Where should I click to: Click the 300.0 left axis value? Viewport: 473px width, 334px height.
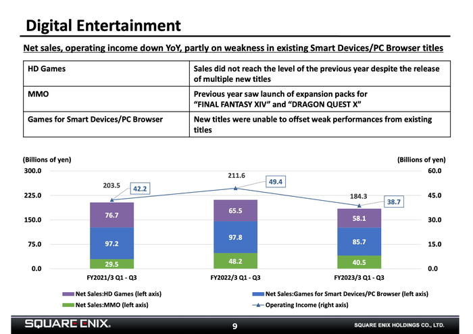(x=32, y=171)
